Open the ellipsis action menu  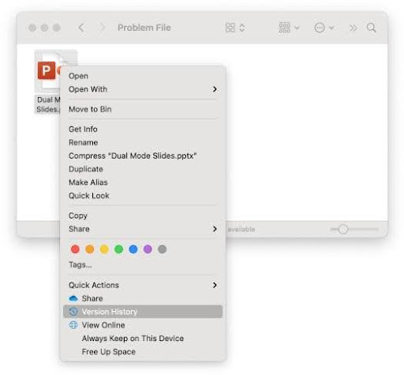324,28
